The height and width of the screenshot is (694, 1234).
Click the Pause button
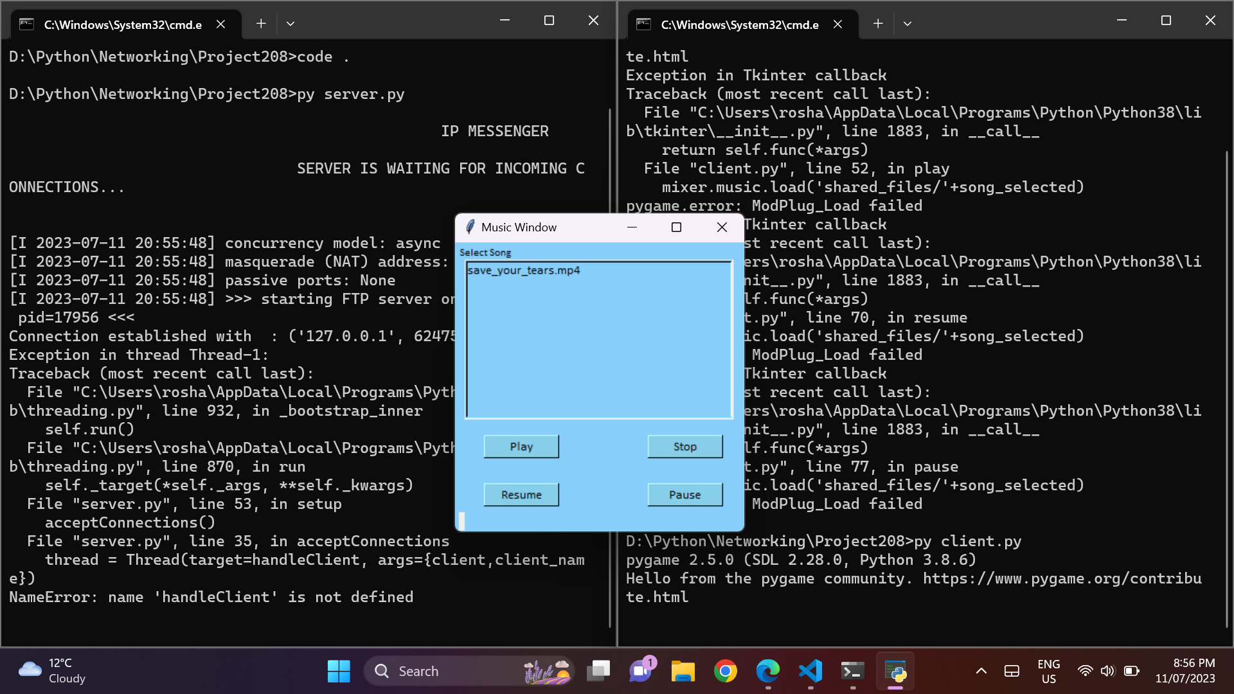pos(684,495)
